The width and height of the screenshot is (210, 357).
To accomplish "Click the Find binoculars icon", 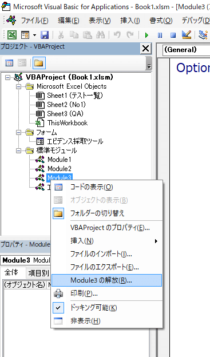I will click(x=101, y=35).
